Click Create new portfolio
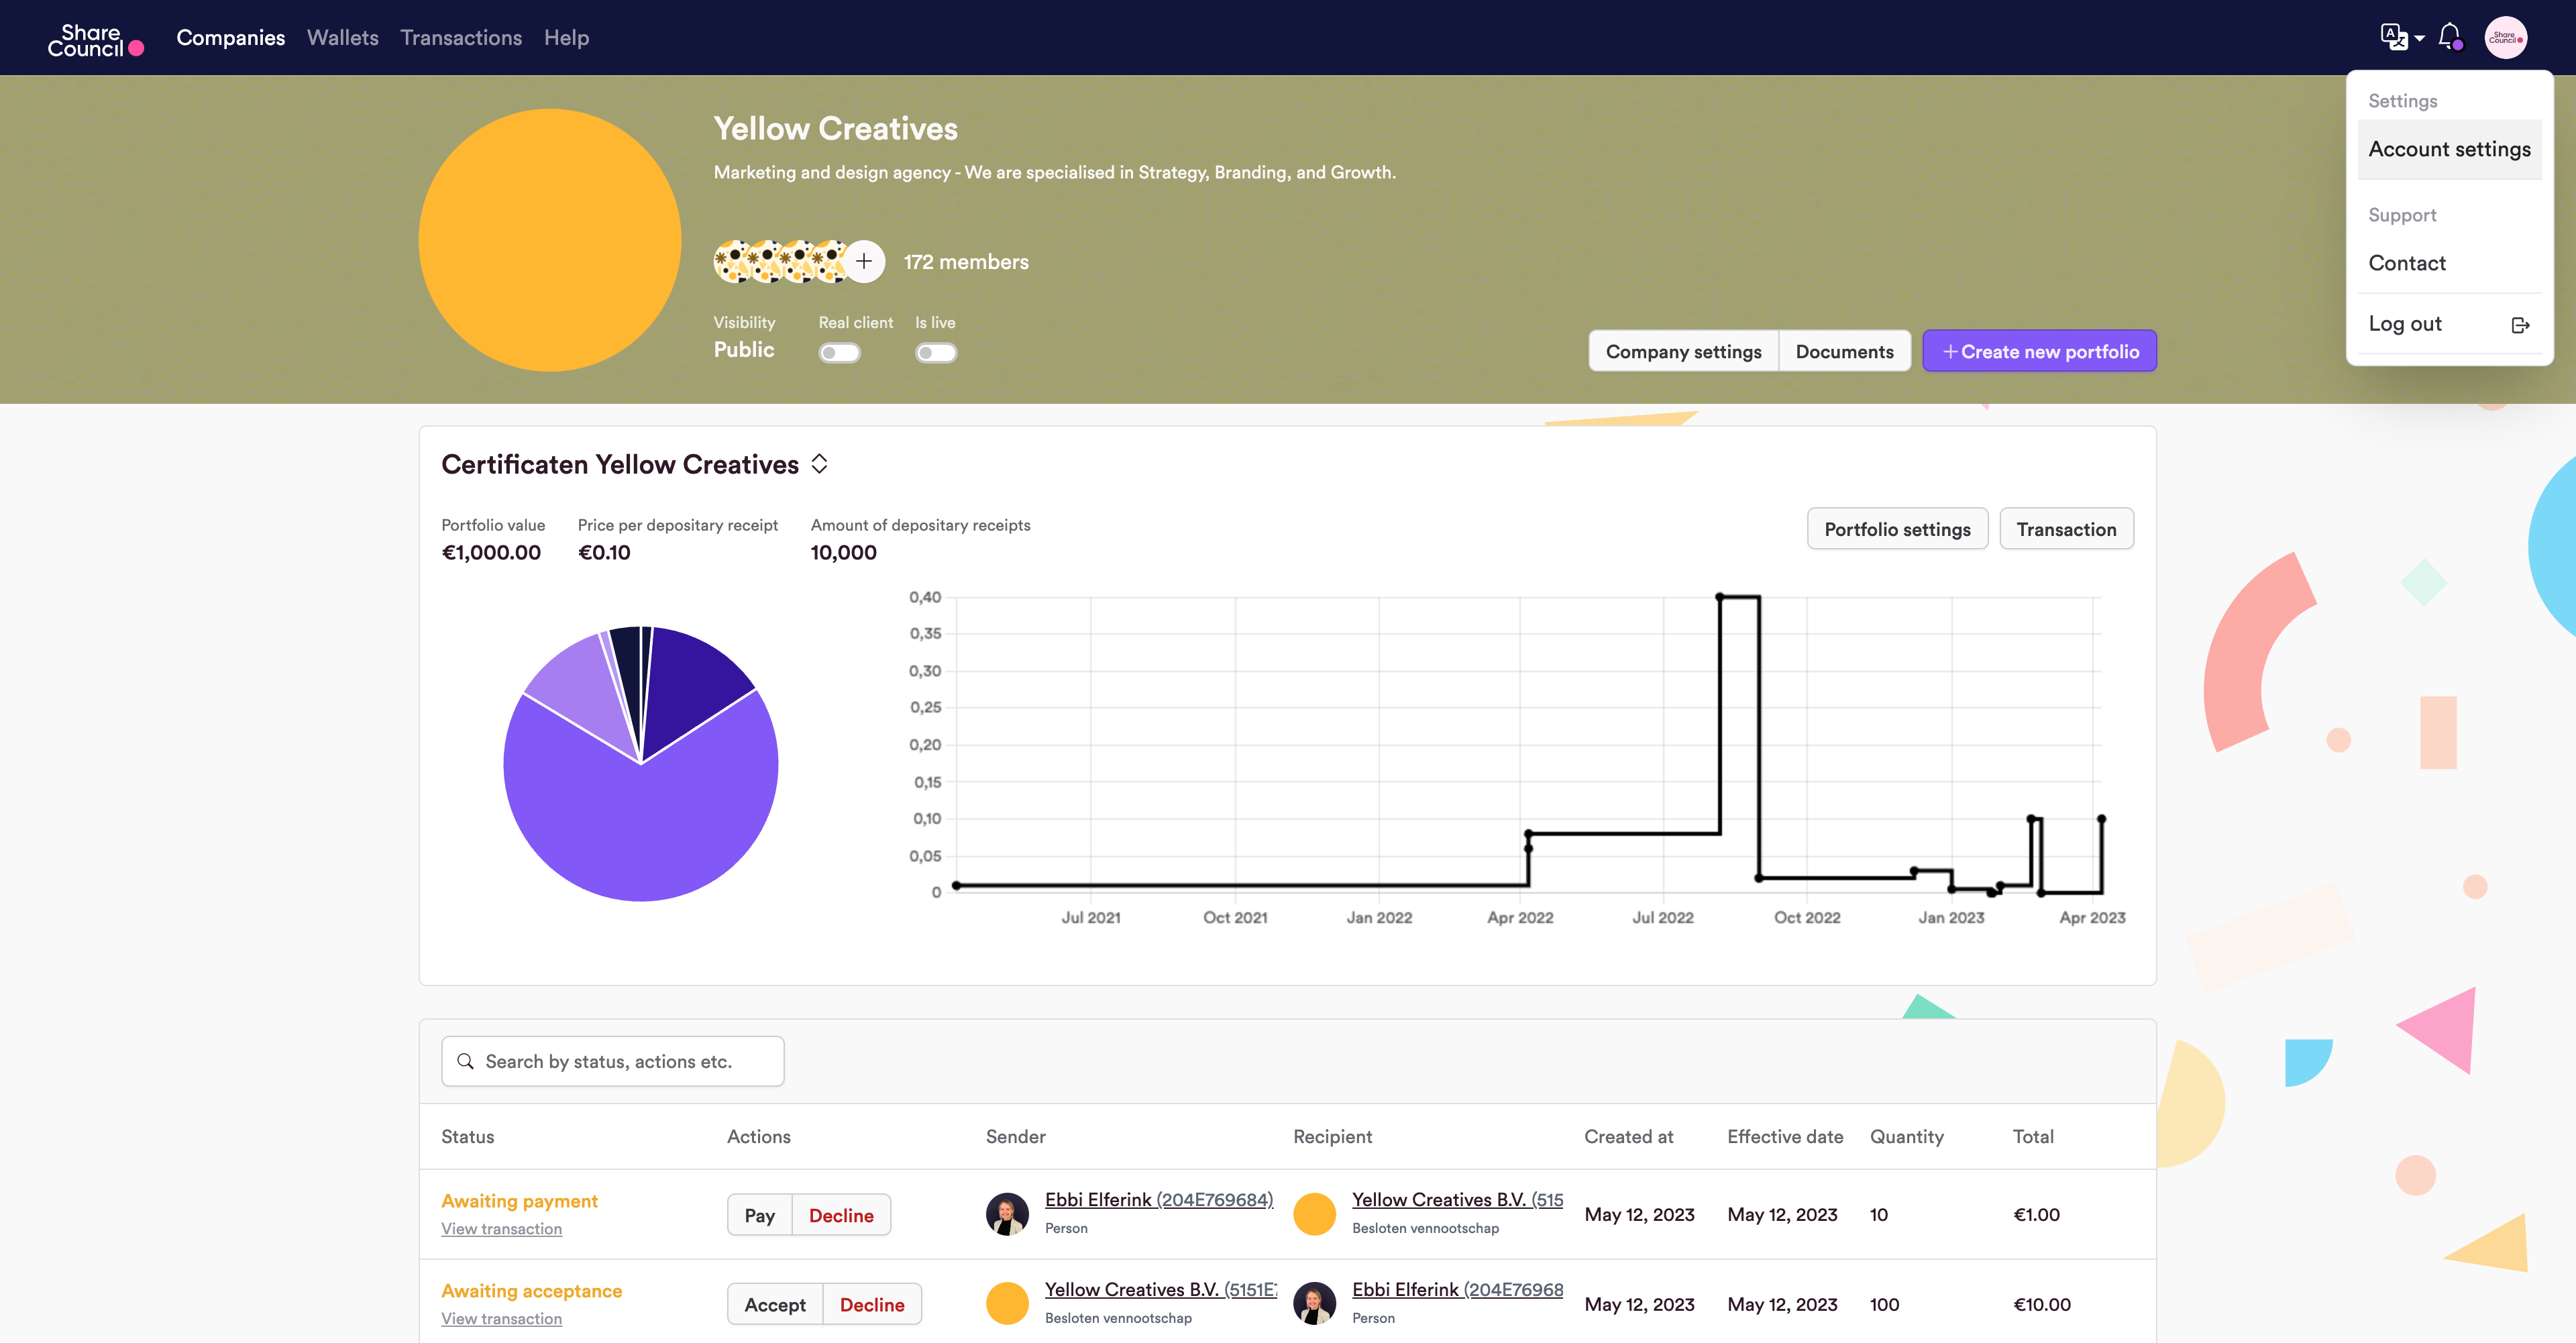 tap(2039, 351)
